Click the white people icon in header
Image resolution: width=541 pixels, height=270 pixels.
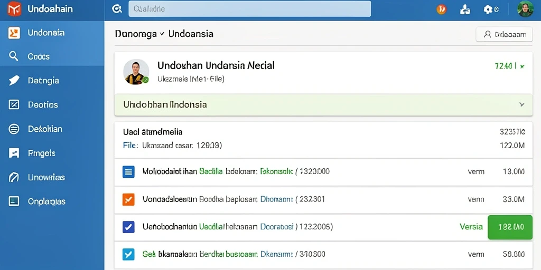click(x=465, y=9)
